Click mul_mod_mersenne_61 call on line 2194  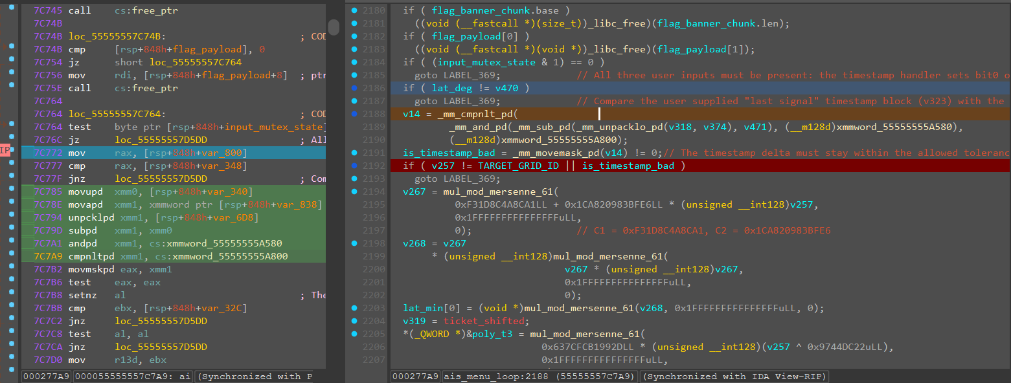[x=498, y=192]
